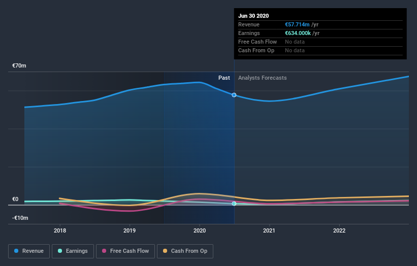The image size is (417, 266).
Task: Click the blue Revenue legend dot
Action: pyautogui.click(x=16, y=251)
